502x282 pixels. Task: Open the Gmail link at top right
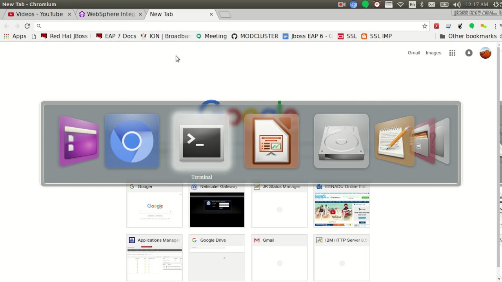tap(414, 53)
